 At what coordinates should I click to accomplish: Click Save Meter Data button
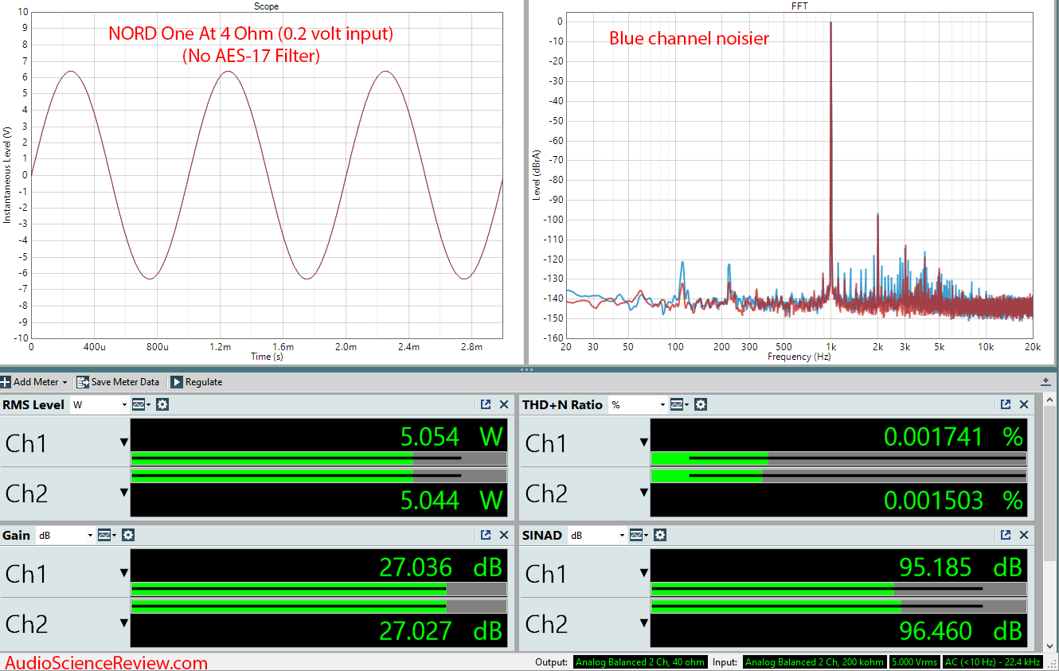(x=118, y=382)
